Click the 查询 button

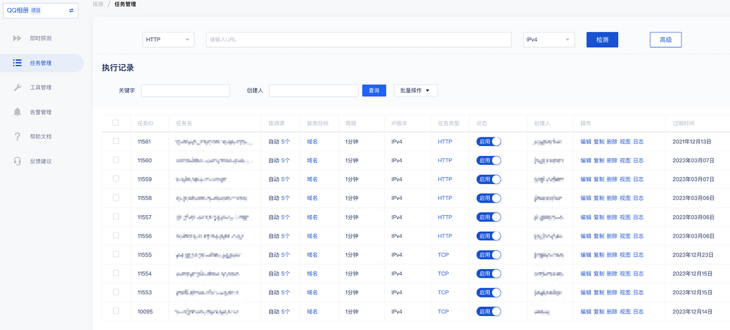pyautogui.click(x=374, y=90)
